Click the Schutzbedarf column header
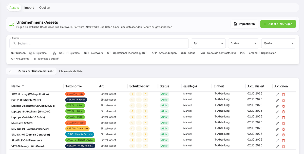 coord(139,86)
